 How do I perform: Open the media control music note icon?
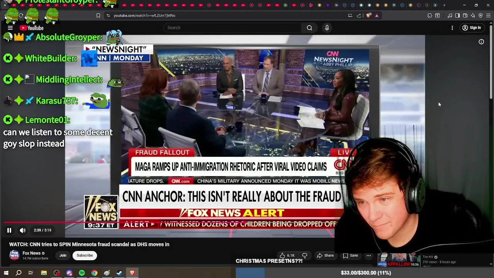point(450,15)
